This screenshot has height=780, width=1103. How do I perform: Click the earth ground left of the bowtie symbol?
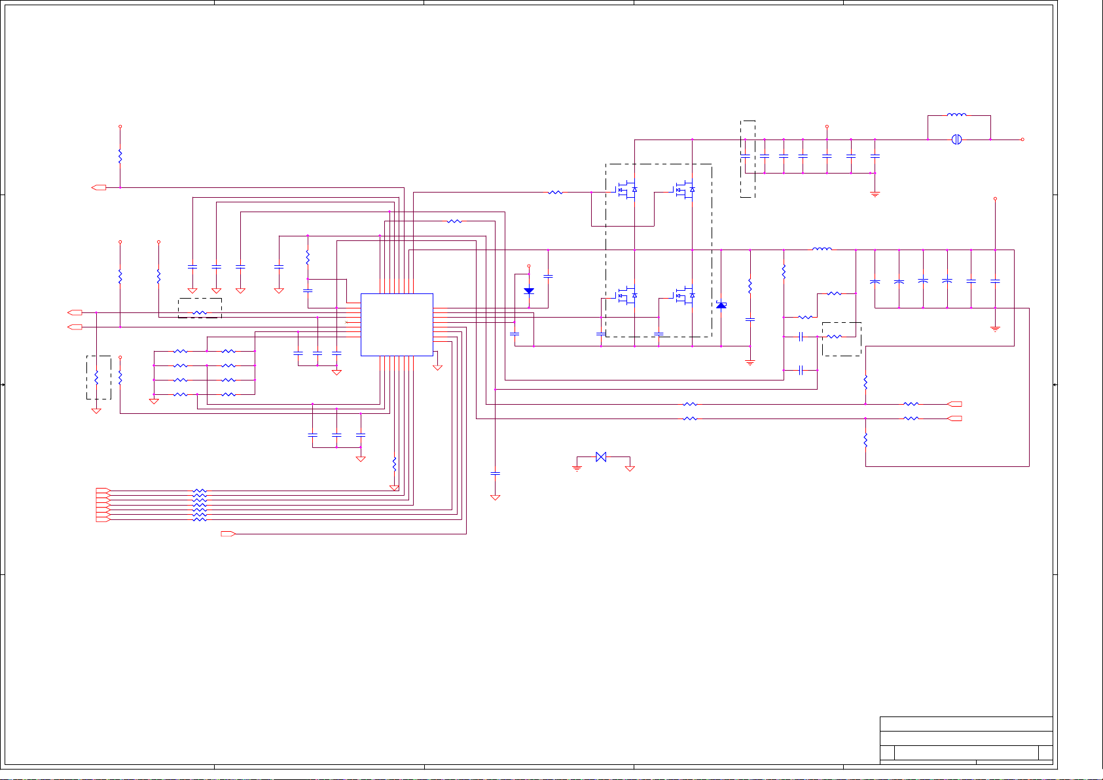coord(577,468)
